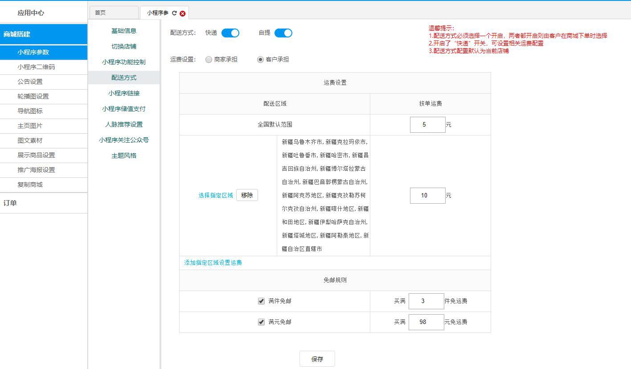Image resolution: width=631 pixels, height=369 pixels.
Task: Toggle off the 自提 self-pickup switch
Action: click(x=283, y=33)
